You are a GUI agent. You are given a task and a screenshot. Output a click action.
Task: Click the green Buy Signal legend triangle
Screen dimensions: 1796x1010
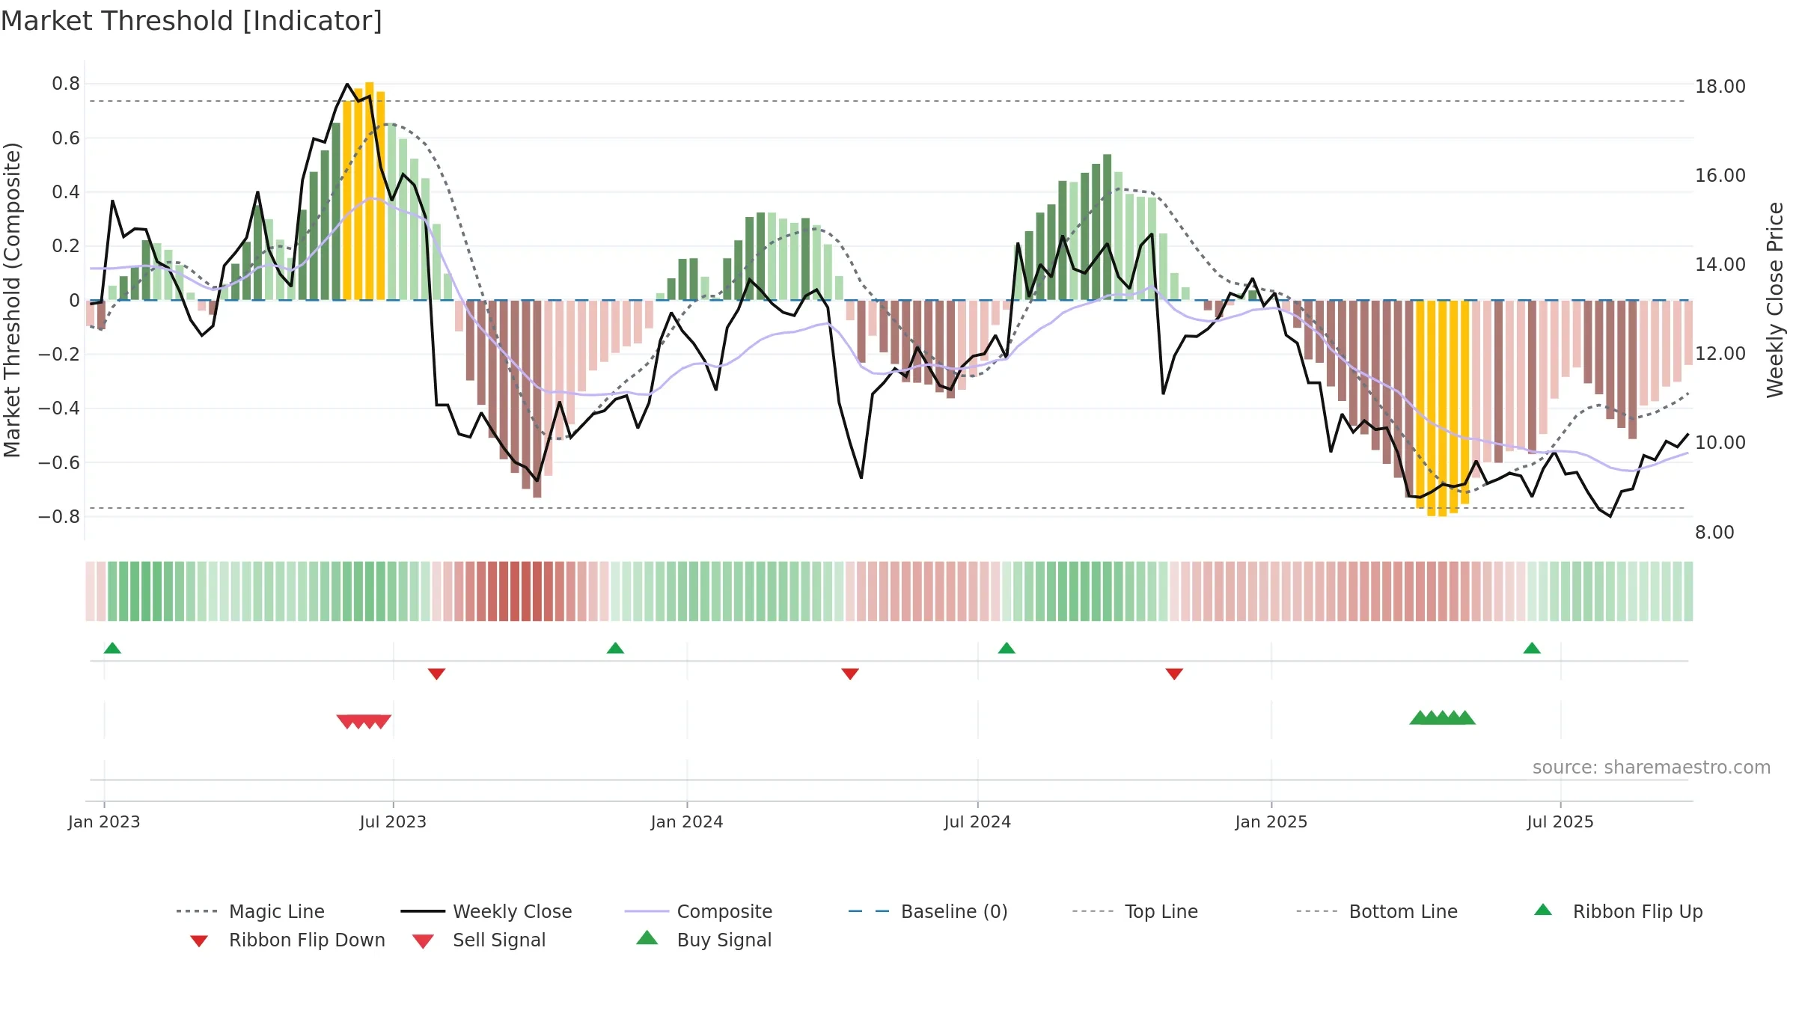point(647,937)
